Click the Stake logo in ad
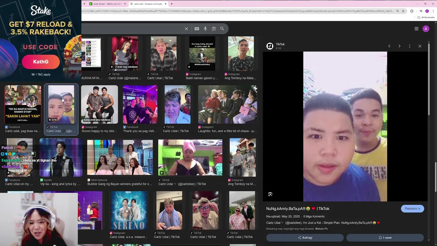 point(41,11)
